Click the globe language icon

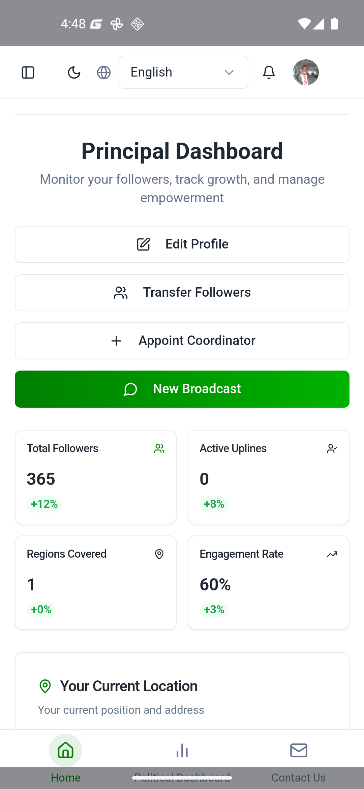(104, 72)
